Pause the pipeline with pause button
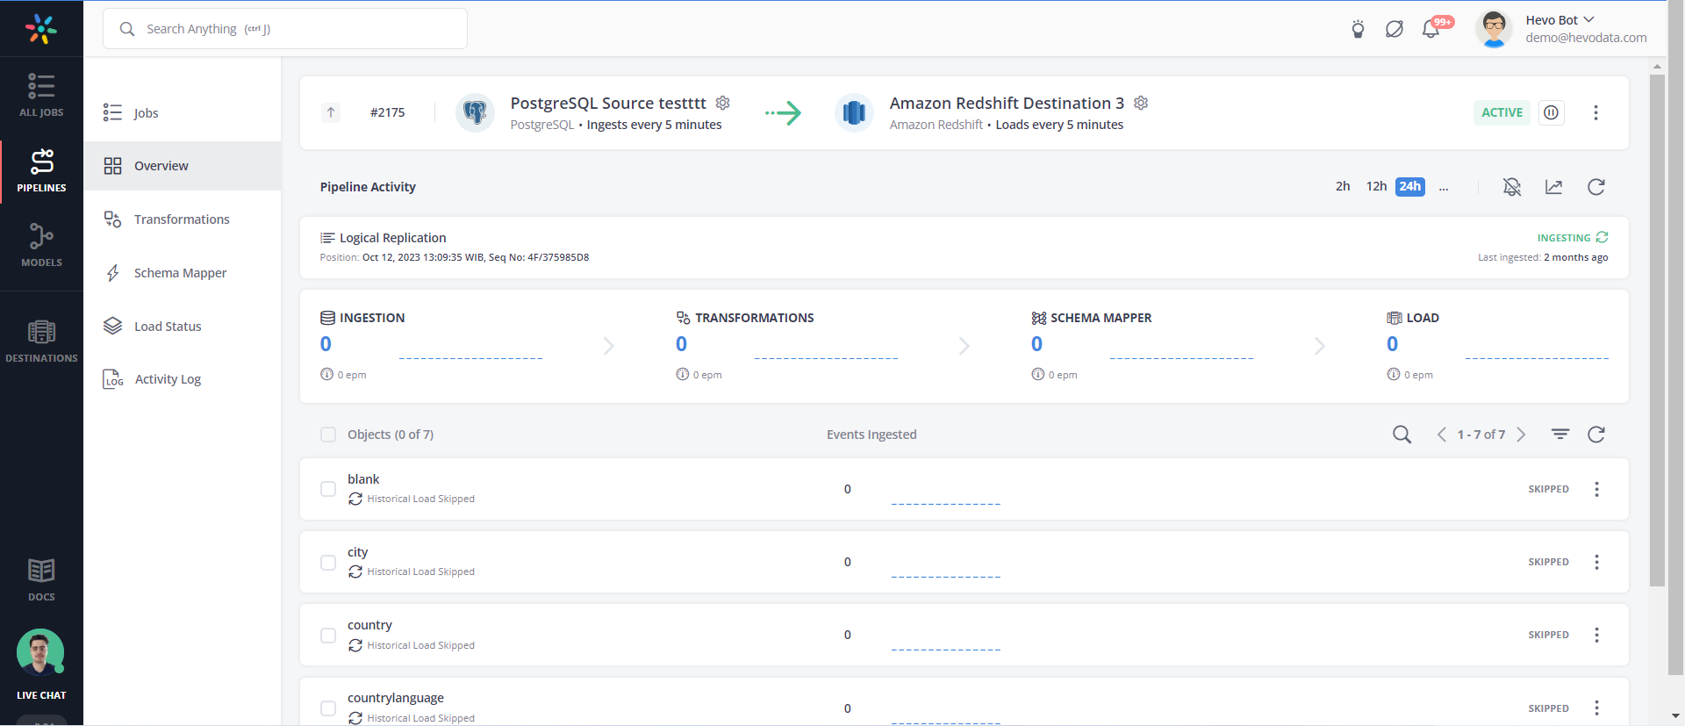 click(x=1552, y=112)
